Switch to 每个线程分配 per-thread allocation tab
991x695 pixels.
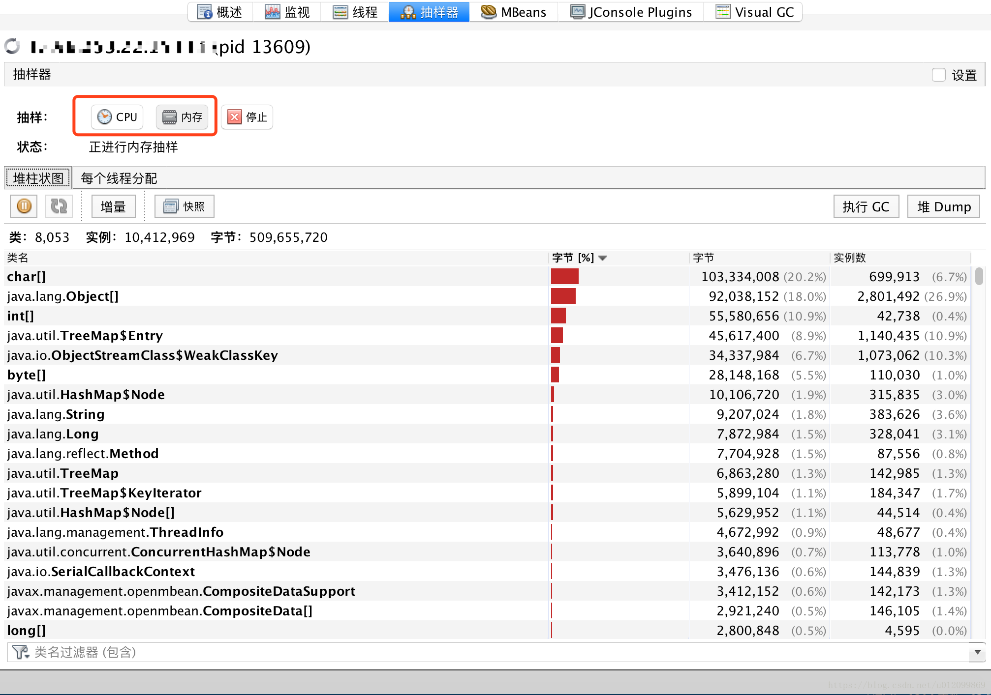click(x=119, y=178)
